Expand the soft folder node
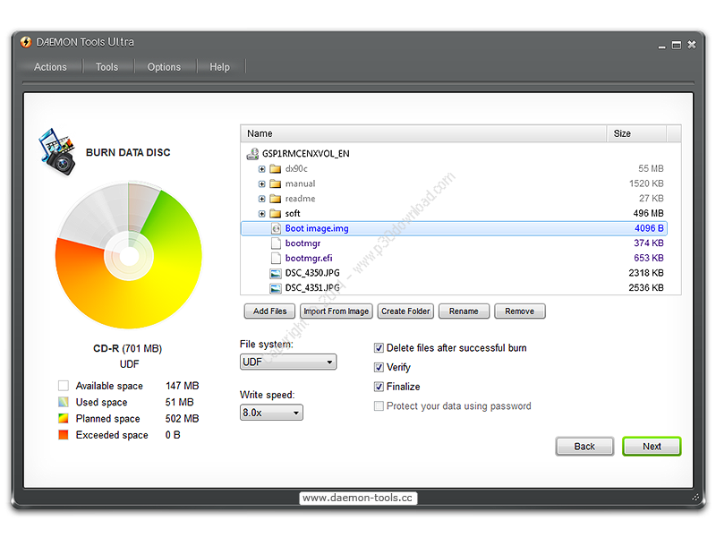This screenshot has height=537, width=716. tap(261, 214)
